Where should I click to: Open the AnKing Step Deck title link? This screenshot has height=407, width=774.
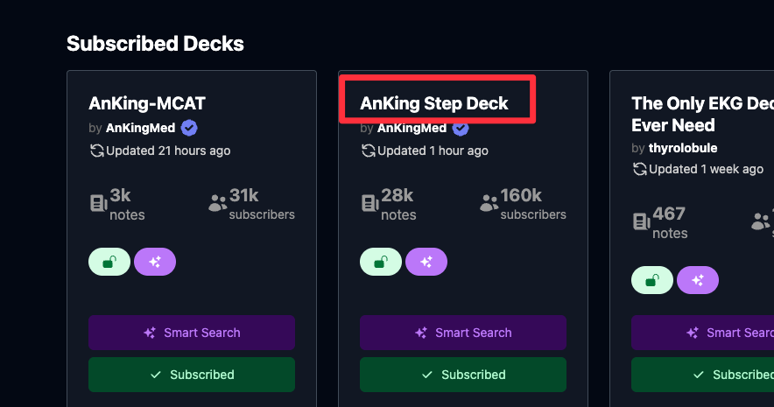434,103
